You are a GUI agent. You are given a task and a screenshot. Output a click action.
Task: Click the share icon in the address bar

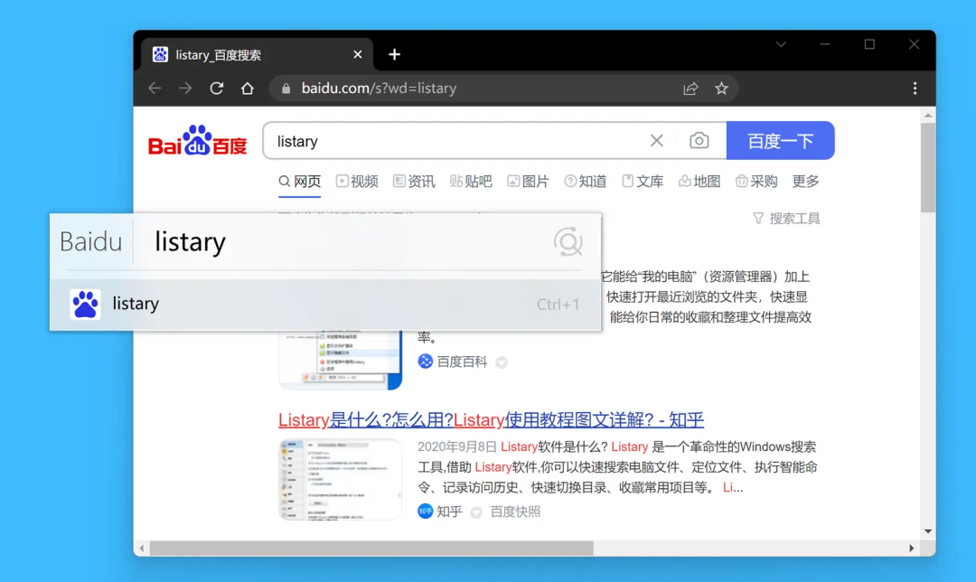pos(690,88)
